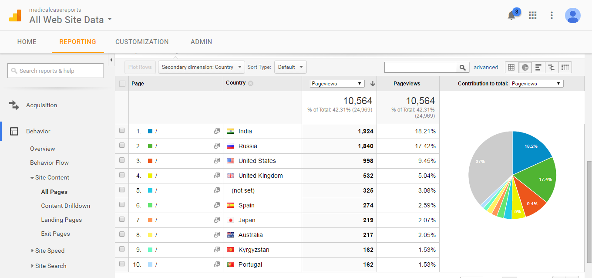The width and height of the screenshot is (592, 278).
Task: Open Japan row page link icon
Action: (x=217, y=220)
